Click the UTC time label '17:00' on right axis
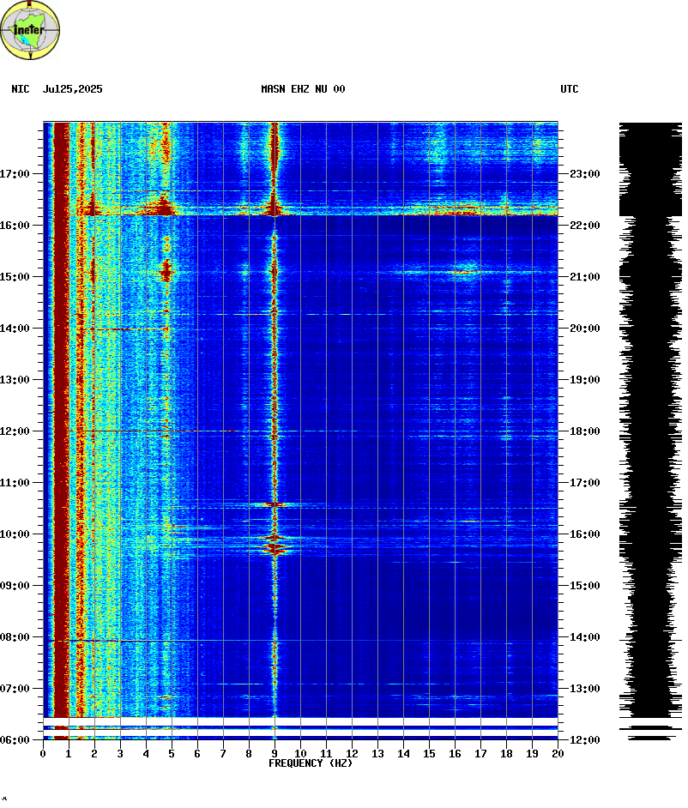The image size is (688, 808). (x=585, y=483)
